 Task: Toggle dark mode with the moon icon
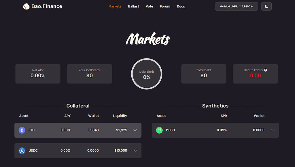(x=266, y=6)
